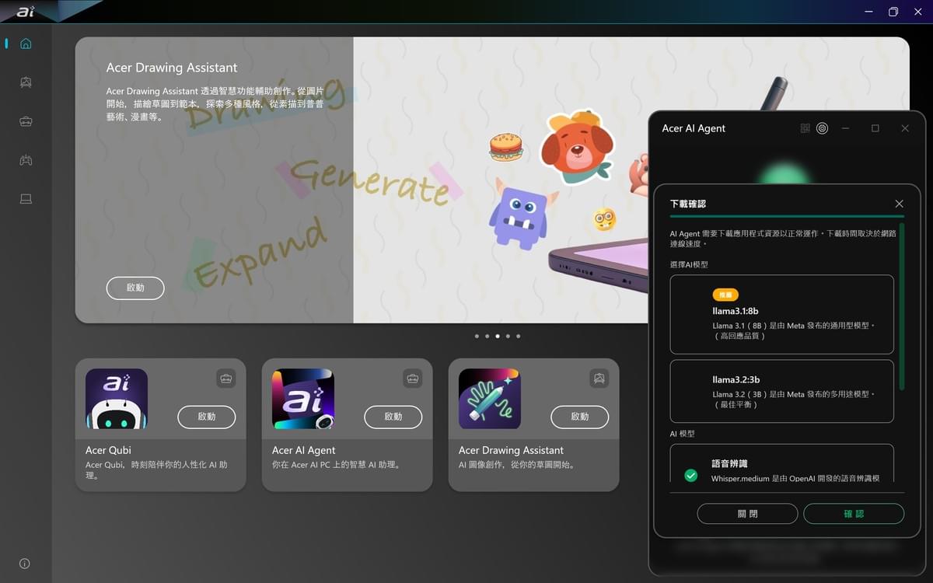This screenshot has width=933, height=583.
Task: Click the Acer Qubi app icon
Action: pyautogui.click(x=117, y=399)
